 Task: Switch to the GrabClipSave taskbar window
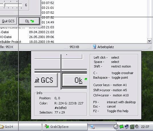pos(65,127)
